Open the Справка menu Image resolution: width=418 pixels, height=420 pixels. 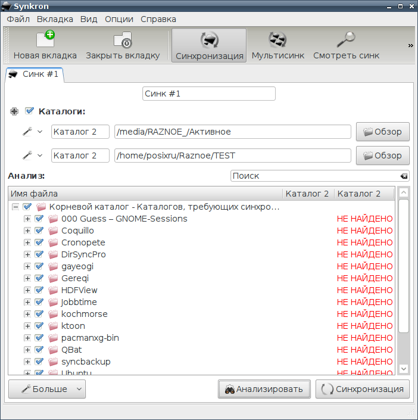158,19
